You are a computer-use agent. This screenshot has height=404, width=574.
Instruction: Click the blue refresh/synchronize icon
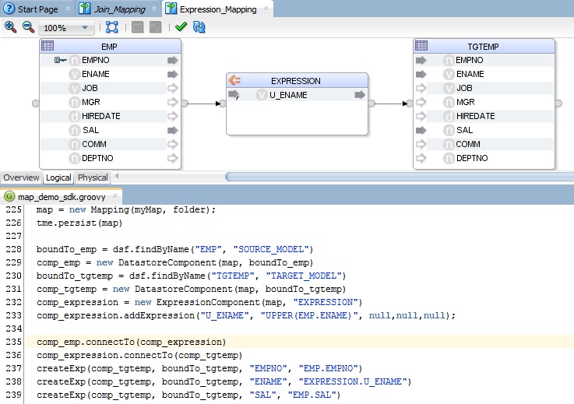pos(199,27)
